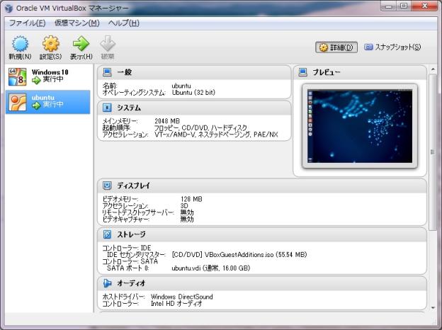Click the running-state arrow icon under Windows 10
The image size is (442, 330).
point(36,80)
